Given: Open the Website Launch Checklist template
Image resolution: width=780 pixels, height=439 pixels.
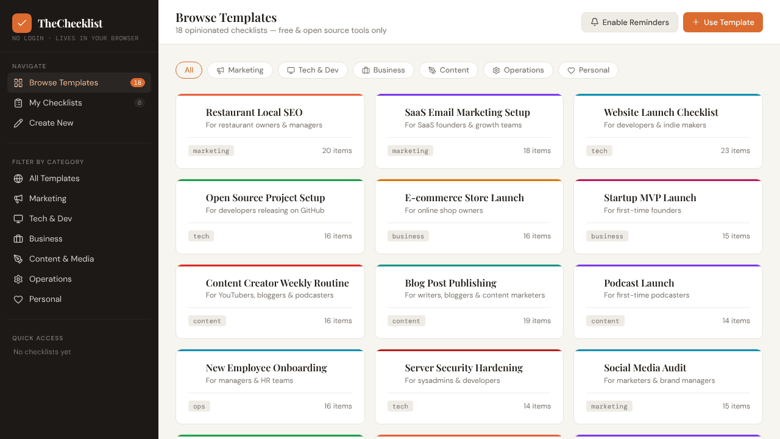Looking at the screenshot, I should point(668,131).
